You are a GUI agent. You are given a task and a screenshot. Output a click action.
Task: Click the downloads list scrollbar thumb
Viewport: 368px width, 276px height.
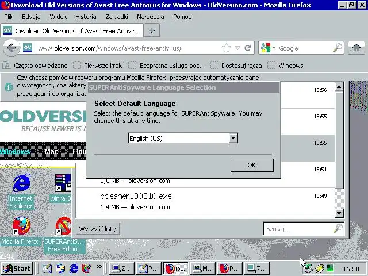tap(339, 140)
